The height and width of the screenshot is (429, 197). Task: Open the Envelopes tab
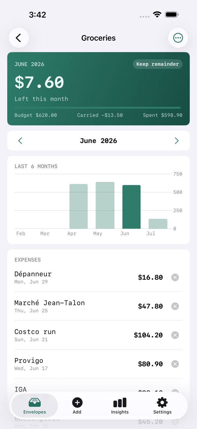coord(35,406)
